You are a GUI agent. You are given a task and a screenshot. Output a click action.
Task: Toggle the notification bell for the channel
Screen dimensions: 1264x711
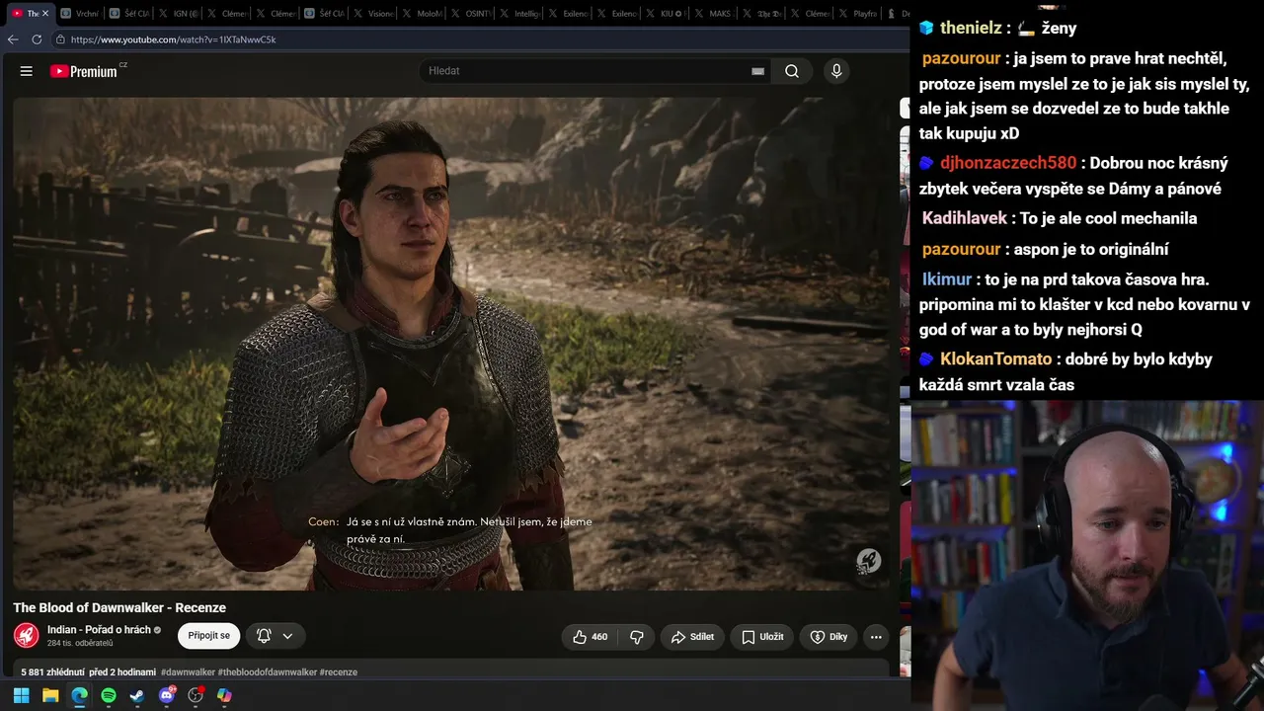click(264, 636)
